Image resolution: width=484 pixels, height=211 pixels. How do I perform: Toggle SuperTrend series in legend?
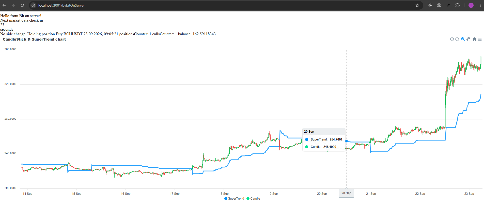(x=234, y=199)
